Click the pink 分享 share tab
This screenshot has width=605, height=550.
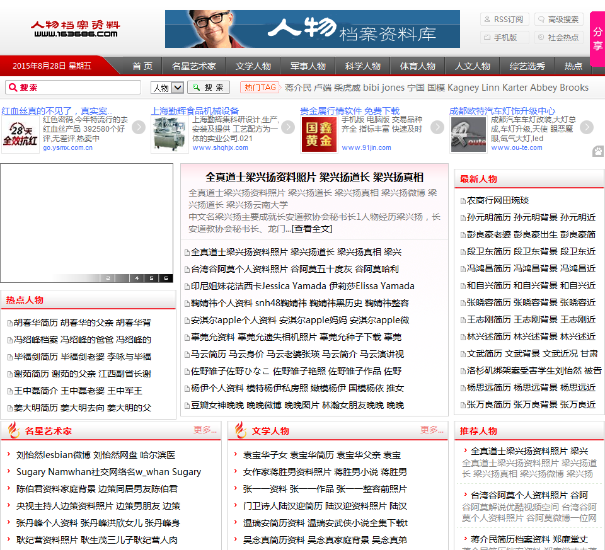597,39
